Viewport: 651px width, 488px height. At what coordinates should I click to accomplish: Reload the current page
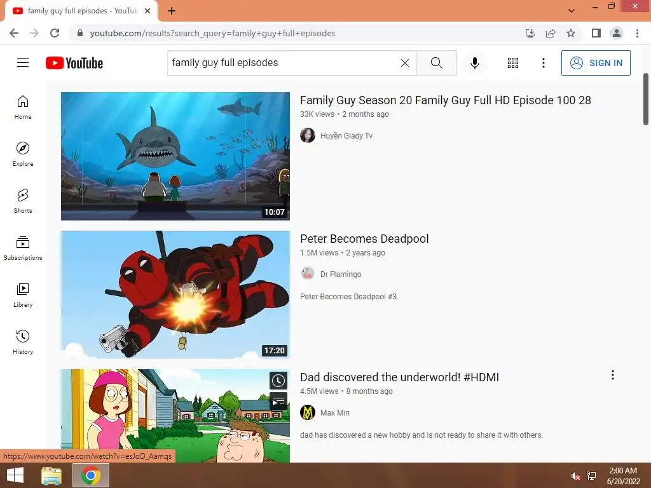tap(55, 33)
